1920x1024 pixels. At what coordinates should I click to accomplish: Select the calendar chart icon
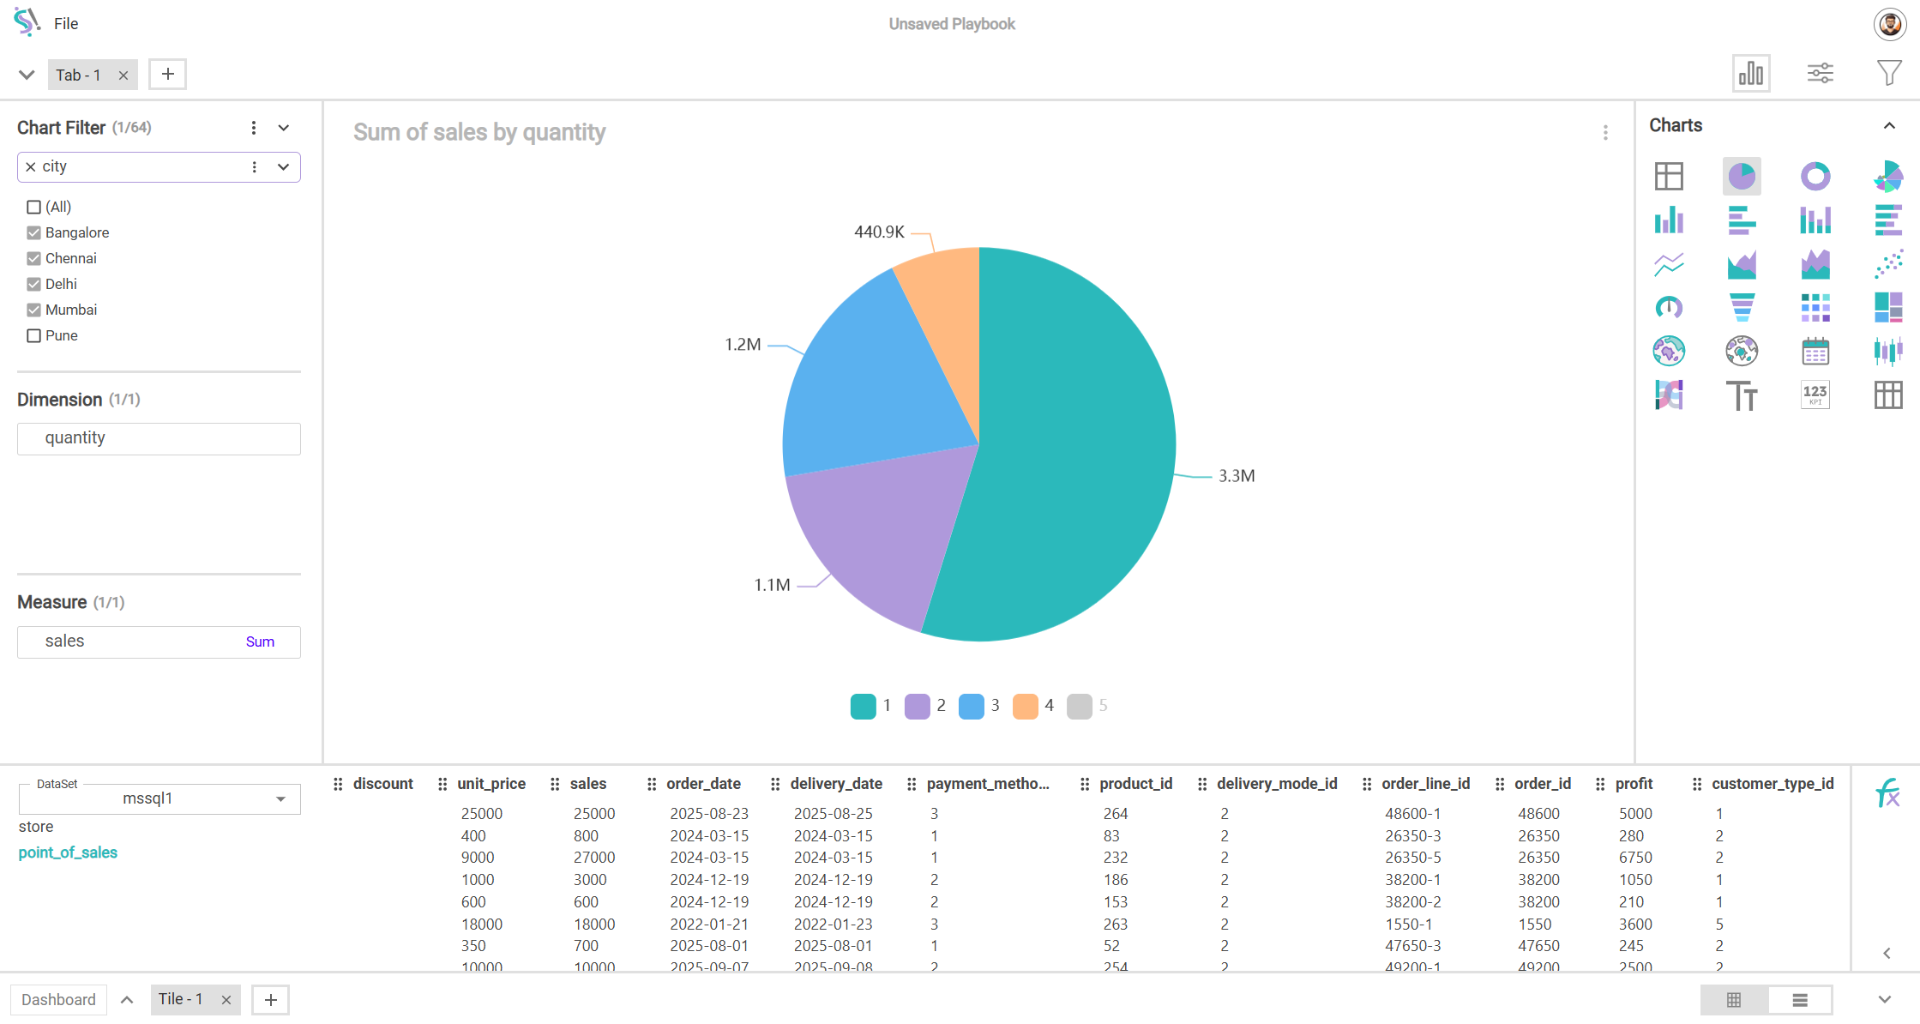pyautogui.click(x=1815, y=351)
